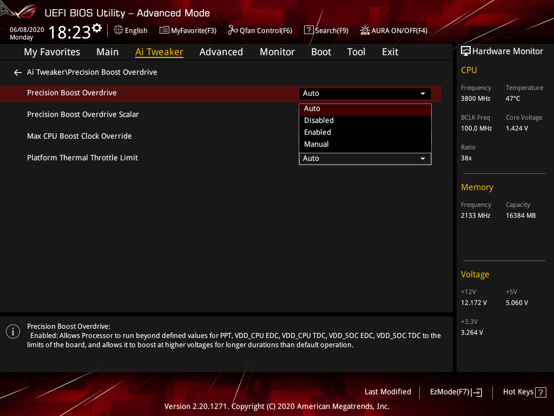Click the Voltage section heading
This screenshot has height=416, width=554.
click(x=475, y=275)
